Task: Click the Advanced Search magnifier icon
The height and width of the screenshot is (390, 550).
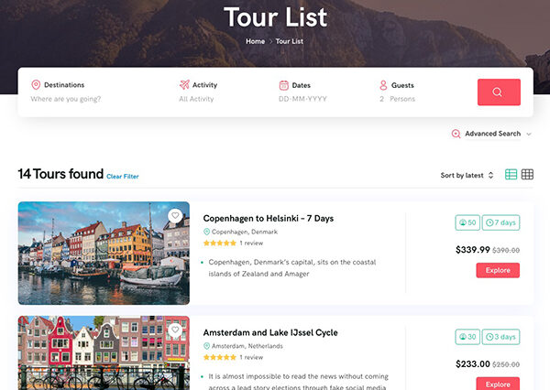Action: pyautogui.click(x=456, y=135)
